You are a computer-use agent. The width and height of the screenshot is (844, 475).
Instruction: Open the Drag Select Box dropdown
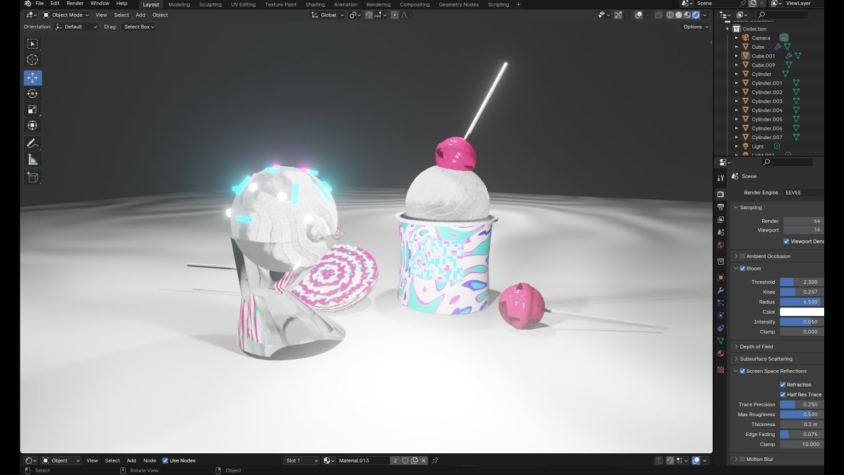[139, 27]
